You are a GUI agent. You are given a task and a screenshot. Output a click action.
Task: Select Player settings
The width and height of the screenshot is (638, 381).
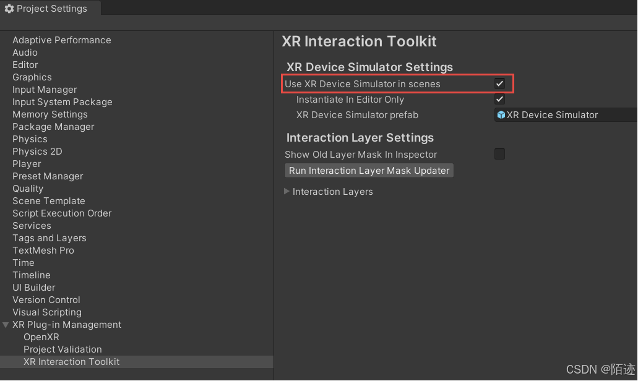(x=27, y=164)
